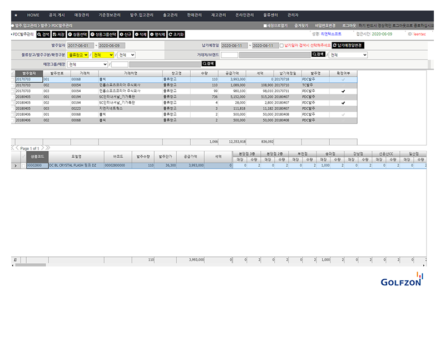Open 상품그룹선택 product group selection
445x356 pixels.
coord(103,34)
